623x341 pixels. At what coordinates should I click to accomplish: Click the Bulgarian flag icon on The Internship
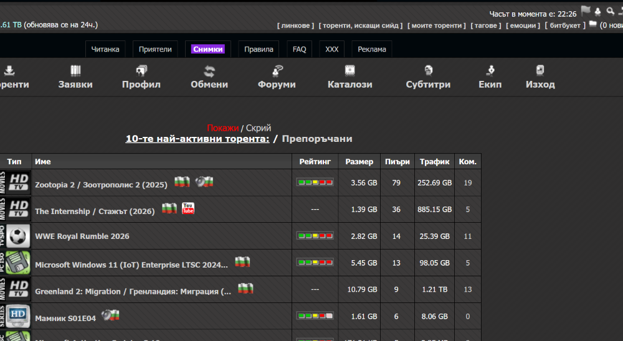169,208
